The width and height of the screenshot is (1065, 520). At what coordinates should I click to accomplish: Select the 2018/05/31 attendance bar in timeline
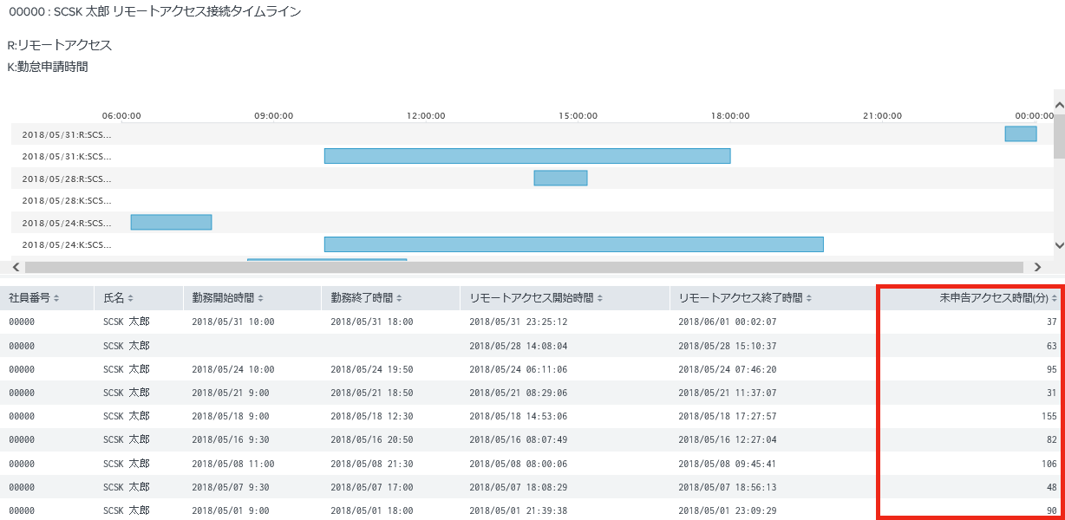tap(527, 156)
